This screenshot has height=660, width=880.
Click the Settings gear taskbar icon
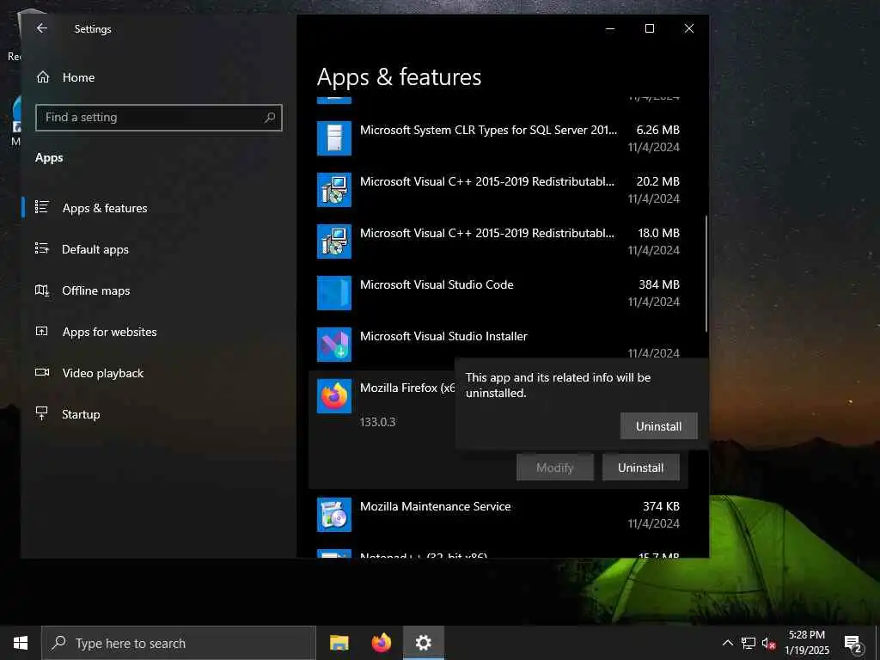tap(424, 643)
